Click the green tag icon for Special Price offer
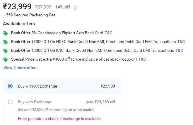The height and width of the screenshot is (125, 193). tap(5, 60)
